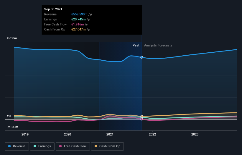This screenshot has height=155, width=242.
Task: Click the pink Free Cash Flow data point marker
Action: tap(141, 119)
